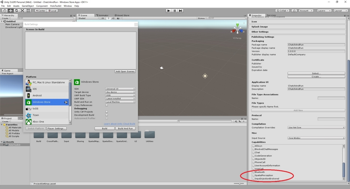This screenshot has height=189, width=350.
Task: Choose iOS platform in list
Action: 47,89
